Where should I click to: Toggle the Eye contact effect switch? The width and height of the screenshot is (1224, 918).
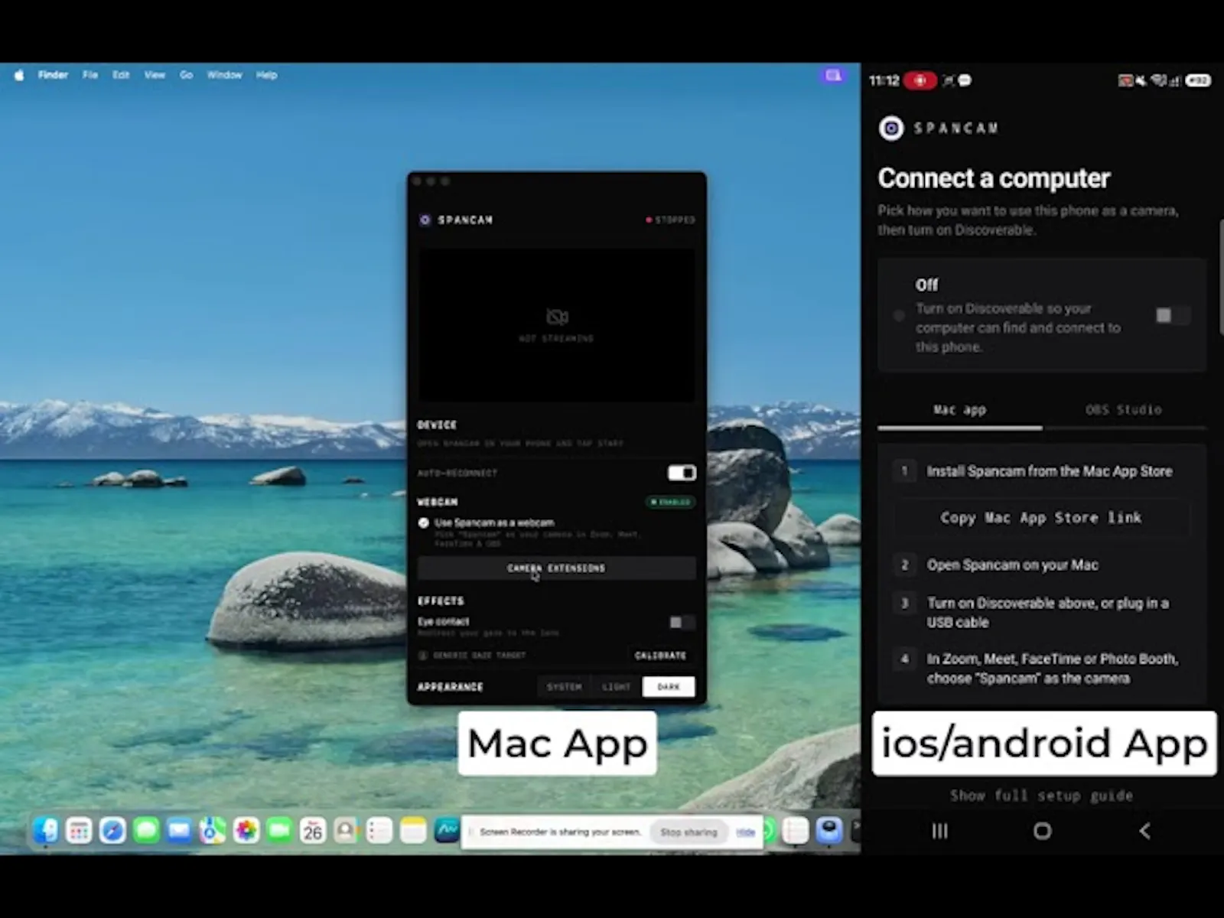point(682,623)
